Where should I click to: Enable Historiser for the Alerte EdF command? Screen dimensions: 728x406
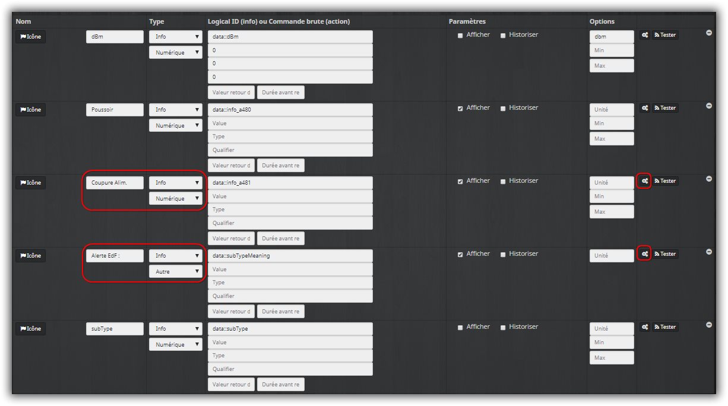(x=503, y=255)
